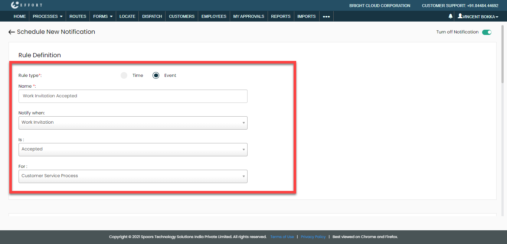The width and height of the screenshot is (507, 244).
Task: Click the Terms of Use link
Action: point(282,237)
